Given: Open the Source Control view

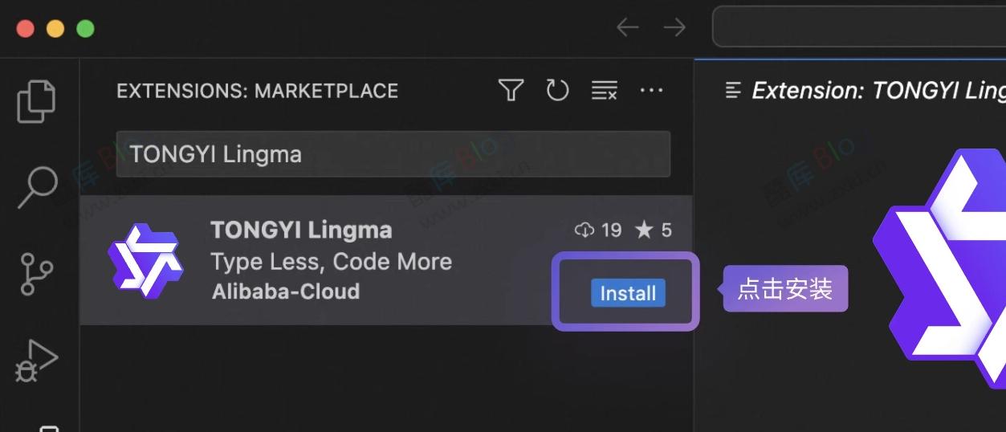Looking at the screenshot, I should [37, 273].
